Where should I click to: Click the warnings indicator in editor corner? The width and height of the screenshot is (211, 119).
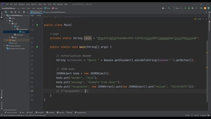[196, 19]
